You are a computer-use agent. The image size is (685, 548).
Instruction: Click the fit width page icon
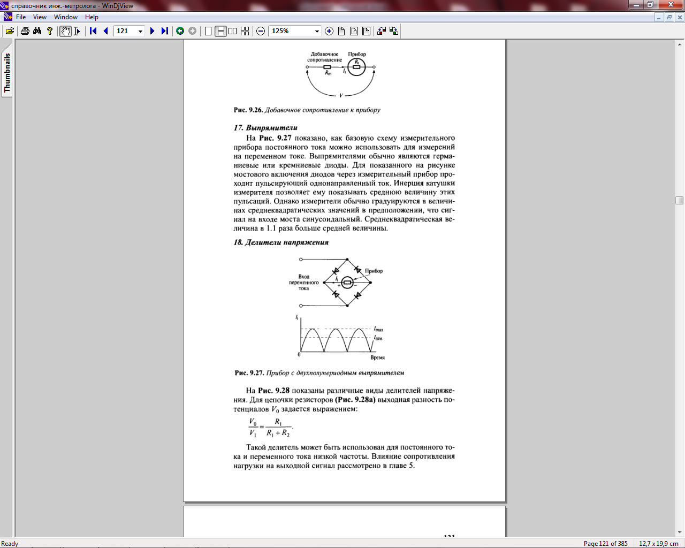point(366,31)
